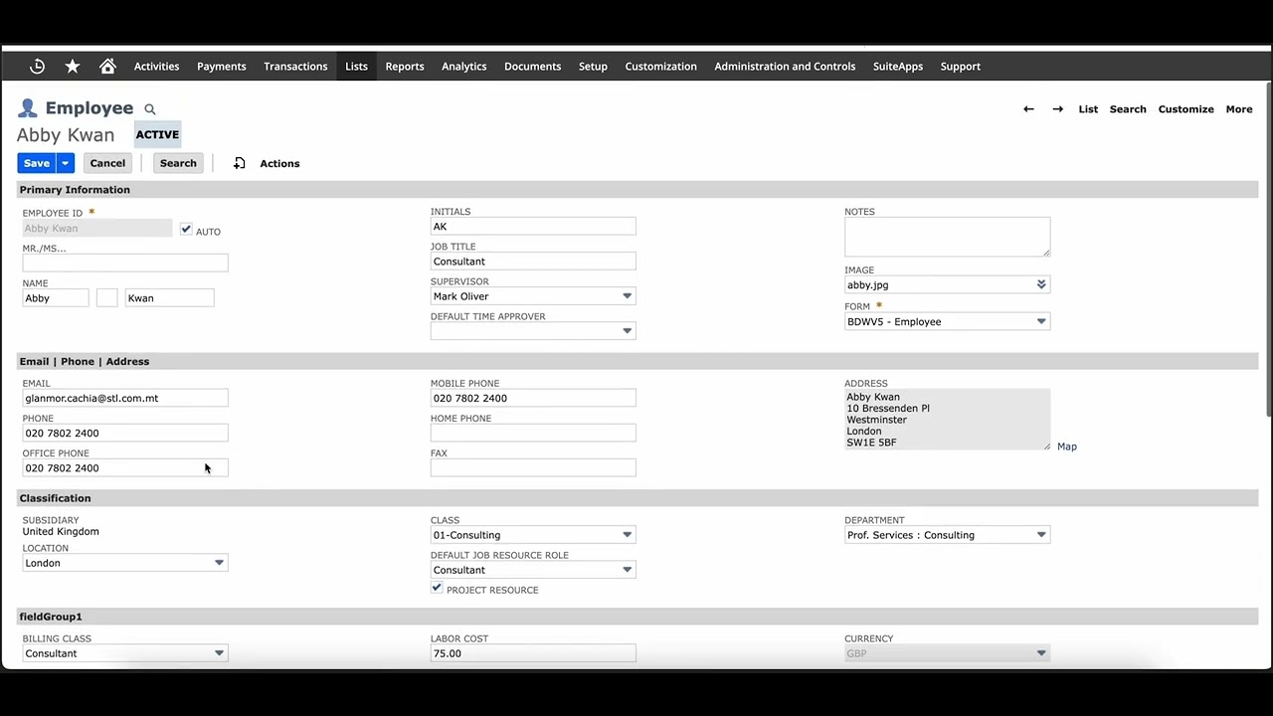Click the ACTIVE status badge
The image size is (1273, 716).
(157, 134)
